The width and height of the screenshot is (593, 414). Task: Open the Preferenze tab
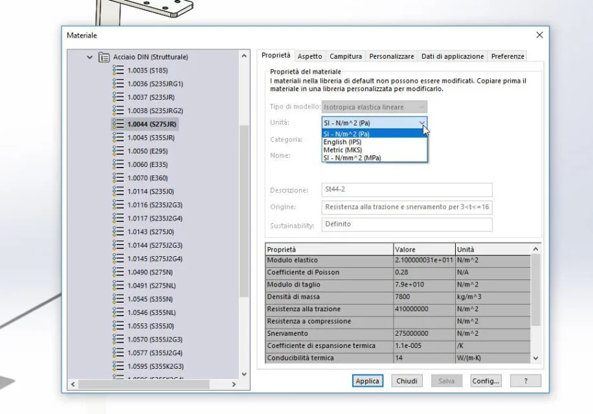pyautogui.click(x=508, y=56)
